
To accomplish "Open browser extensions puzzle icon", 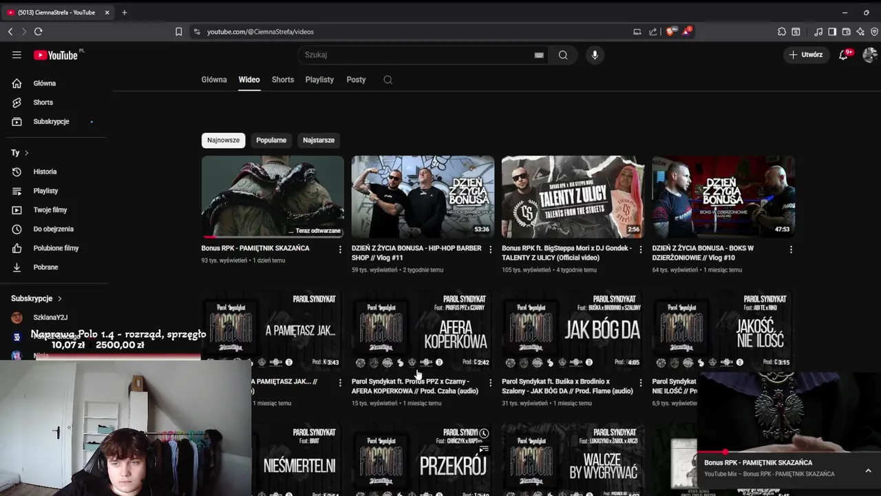I will [x=782, y=32].
